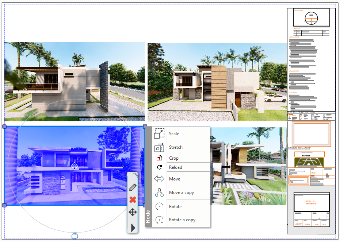Click the center grip of the blue selected image
This screenshot has height=241, width=340.
[74, 166]
